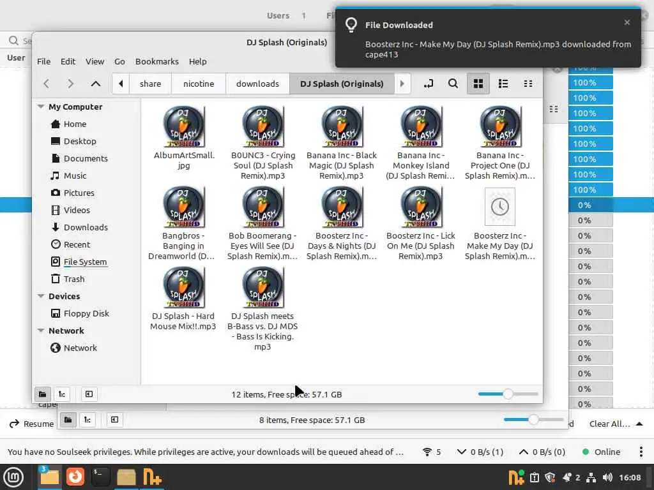Image resolution: width=654 pixels, height=490 pixels.
Task: Open the View menu
Action: click(x=95, y=62)
